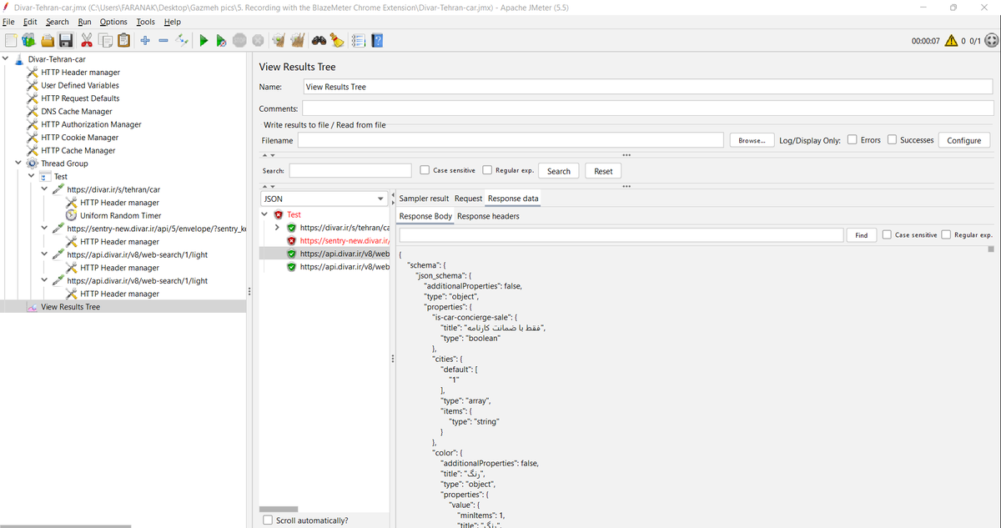Click the Reset button

(603, 171)
